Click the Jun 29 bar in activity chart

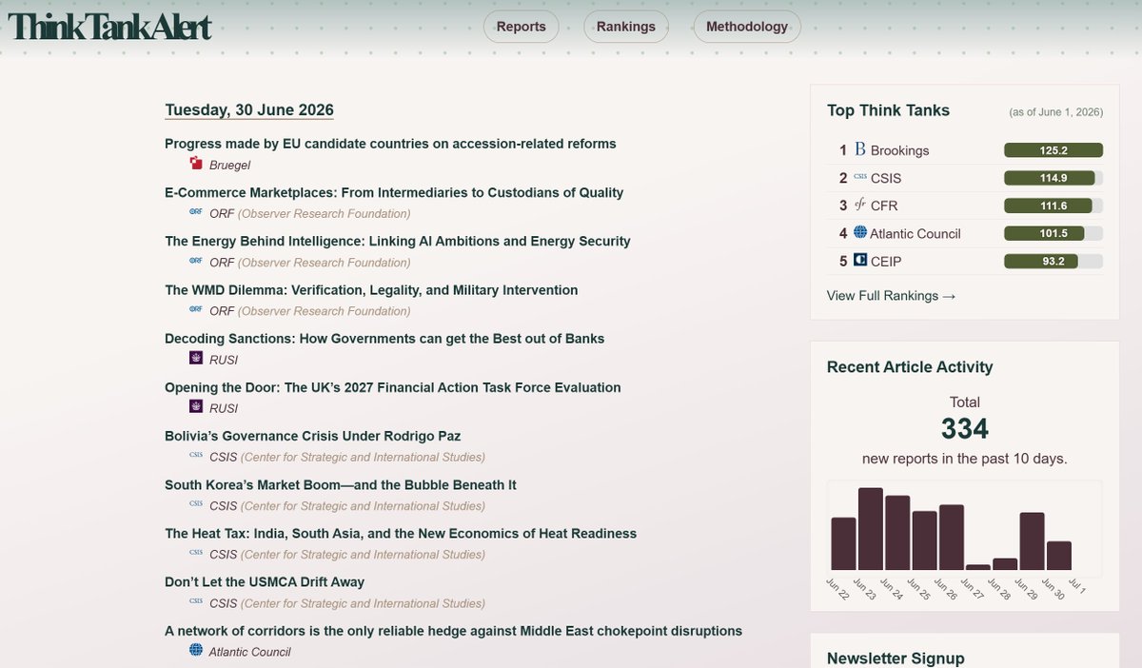click(x=1033, y=540)
